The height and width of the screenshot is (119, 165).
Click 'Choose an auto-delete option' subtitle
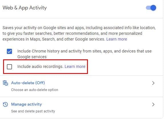pos(35,90)
